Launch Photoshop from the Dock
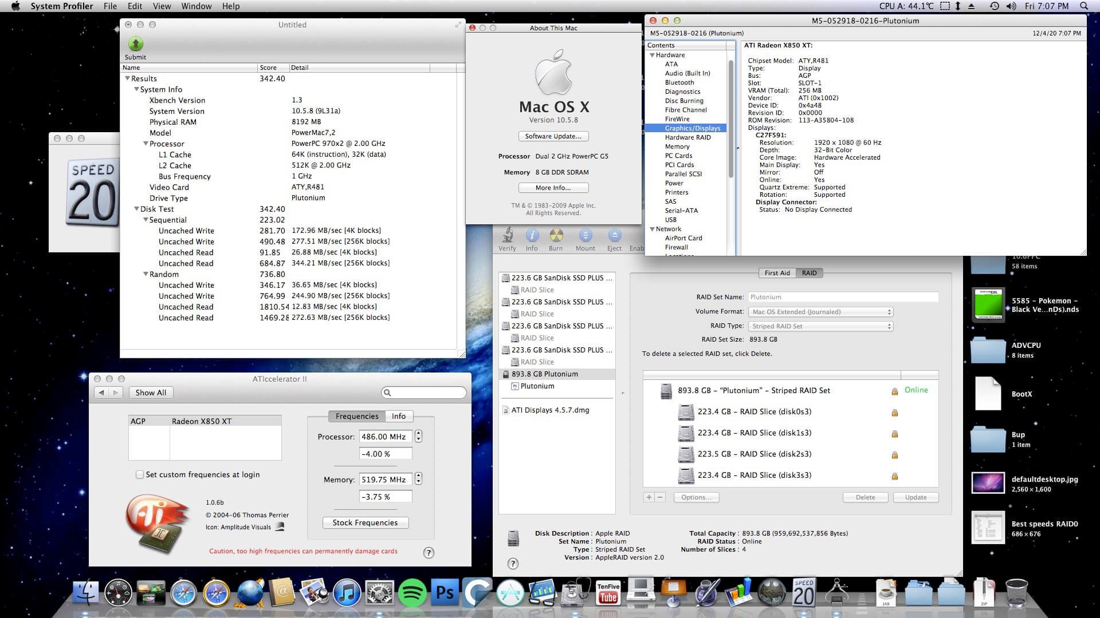Viewport: 1100px width, 618px height. [x=445, y=593]
